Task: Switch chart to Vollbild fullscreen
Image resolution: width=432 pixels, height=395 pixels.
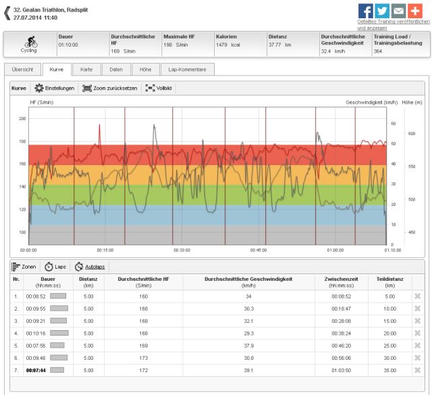Action: coord(159,88)
